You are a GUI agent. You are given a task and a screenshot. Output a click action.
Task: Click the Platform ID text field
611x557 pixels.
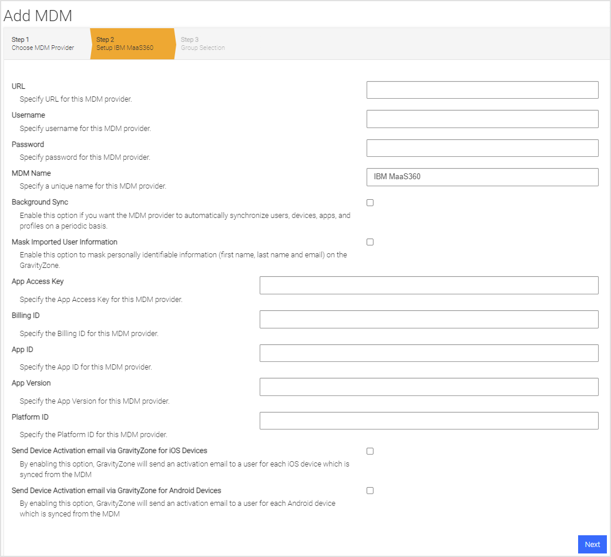point(429,420)
